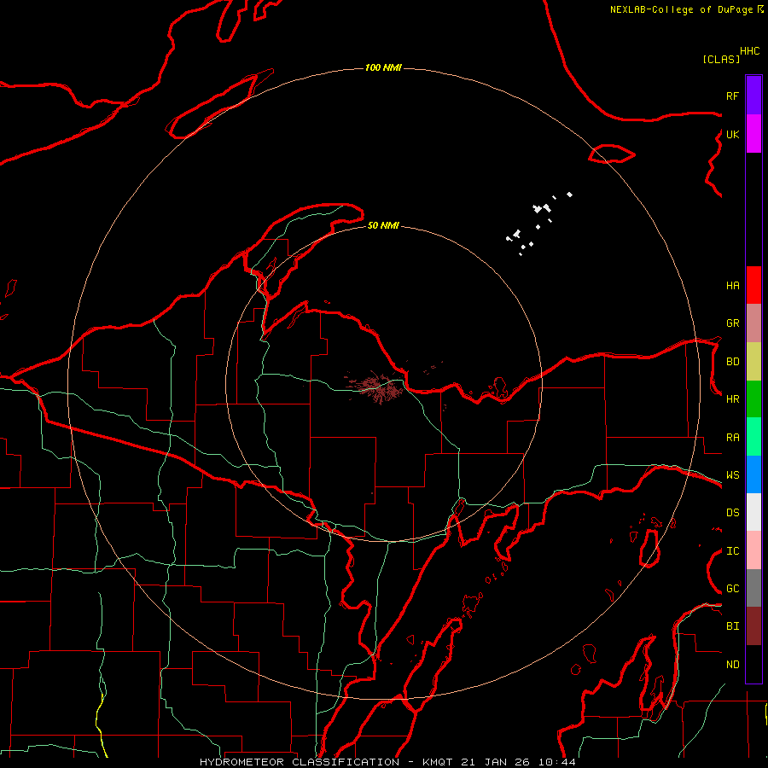This screenshot has width=768, height=768.
Task: Select the GC gray legend swatch
Action: coord(753,588)
